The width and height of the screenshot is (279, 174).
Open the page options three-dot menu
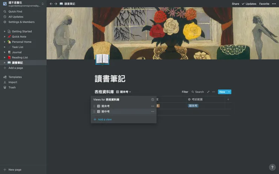[x=274, y=4]
